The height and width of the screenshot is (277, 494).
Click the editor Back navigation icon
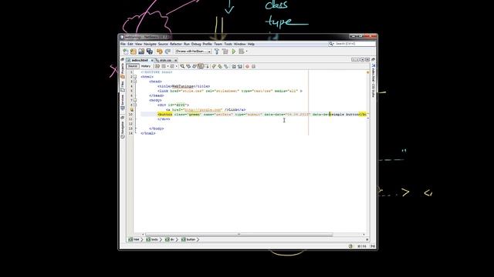point(164,66)
